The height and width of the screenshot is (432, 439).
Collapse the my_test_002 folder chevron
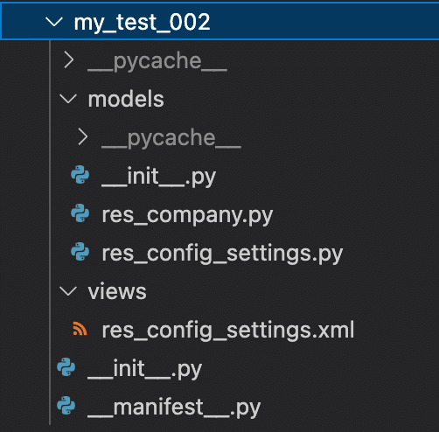click(54, 22)
